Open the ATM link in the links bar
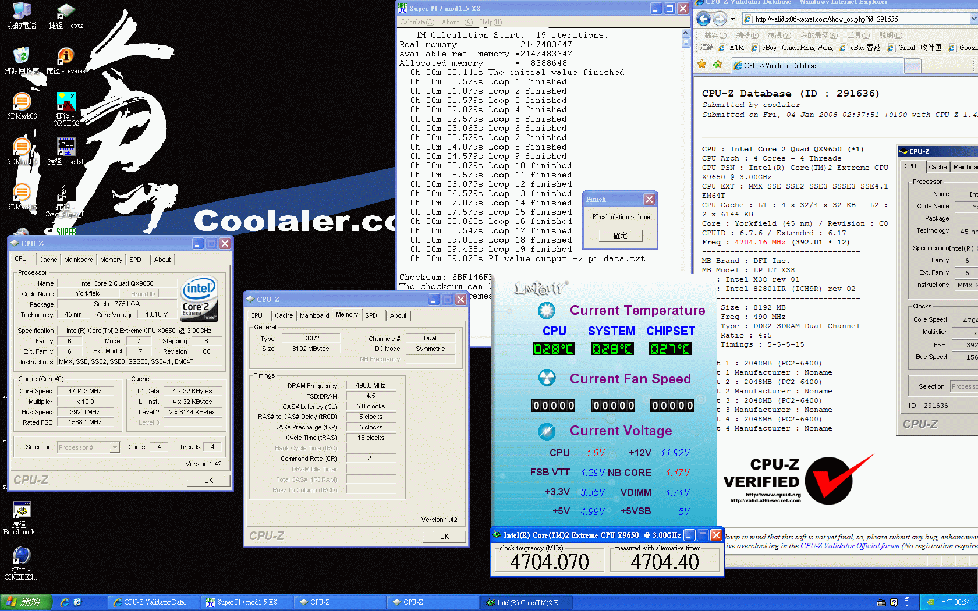This screenshot has height=611, width=978. tap(732, 48)
